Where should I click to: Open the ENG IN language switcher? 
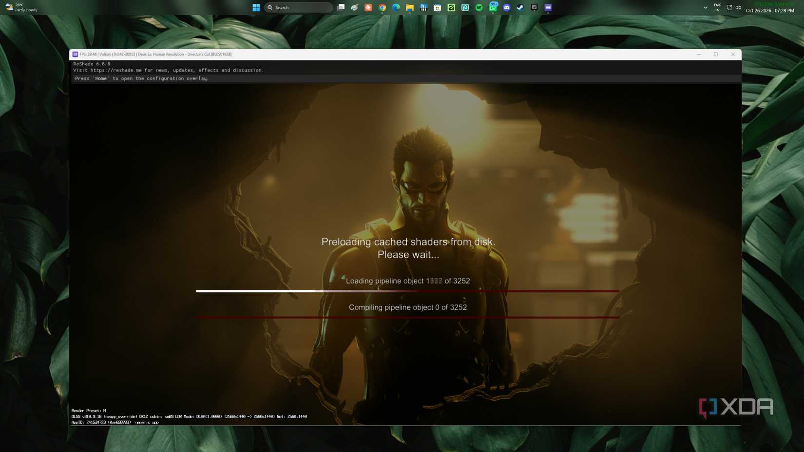717,7
